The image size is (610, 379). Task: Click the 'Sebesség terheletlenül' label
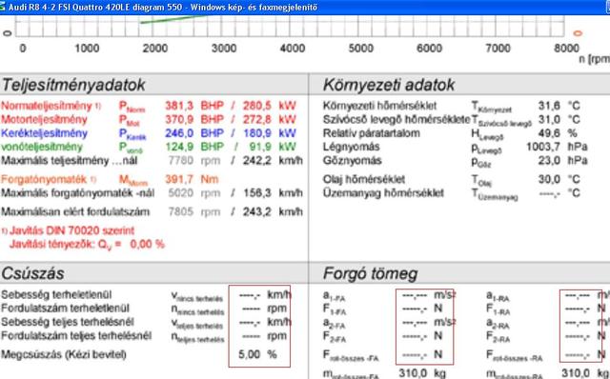[56, 294]
